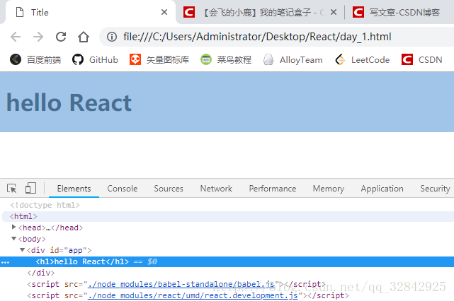Click the browser Forward arrow
The width and height of the screenshot is (454, 301).
click(x=38, y=37)
